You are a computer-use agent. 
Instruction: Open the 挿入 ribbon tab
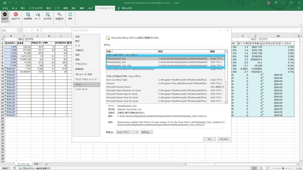[23, 8]
